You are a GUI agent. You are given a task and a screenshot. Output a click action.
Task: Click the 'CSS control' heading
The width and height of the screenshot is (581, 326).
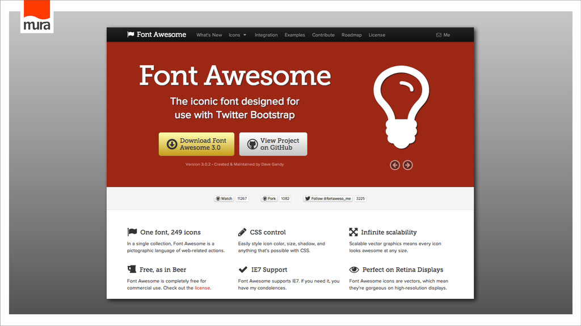pos(268,232)
